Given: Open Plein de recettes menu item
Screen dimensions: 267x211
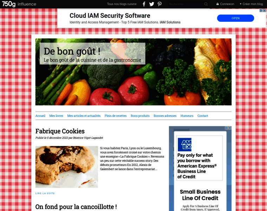Looking at the screenshot, I should 116,116.
